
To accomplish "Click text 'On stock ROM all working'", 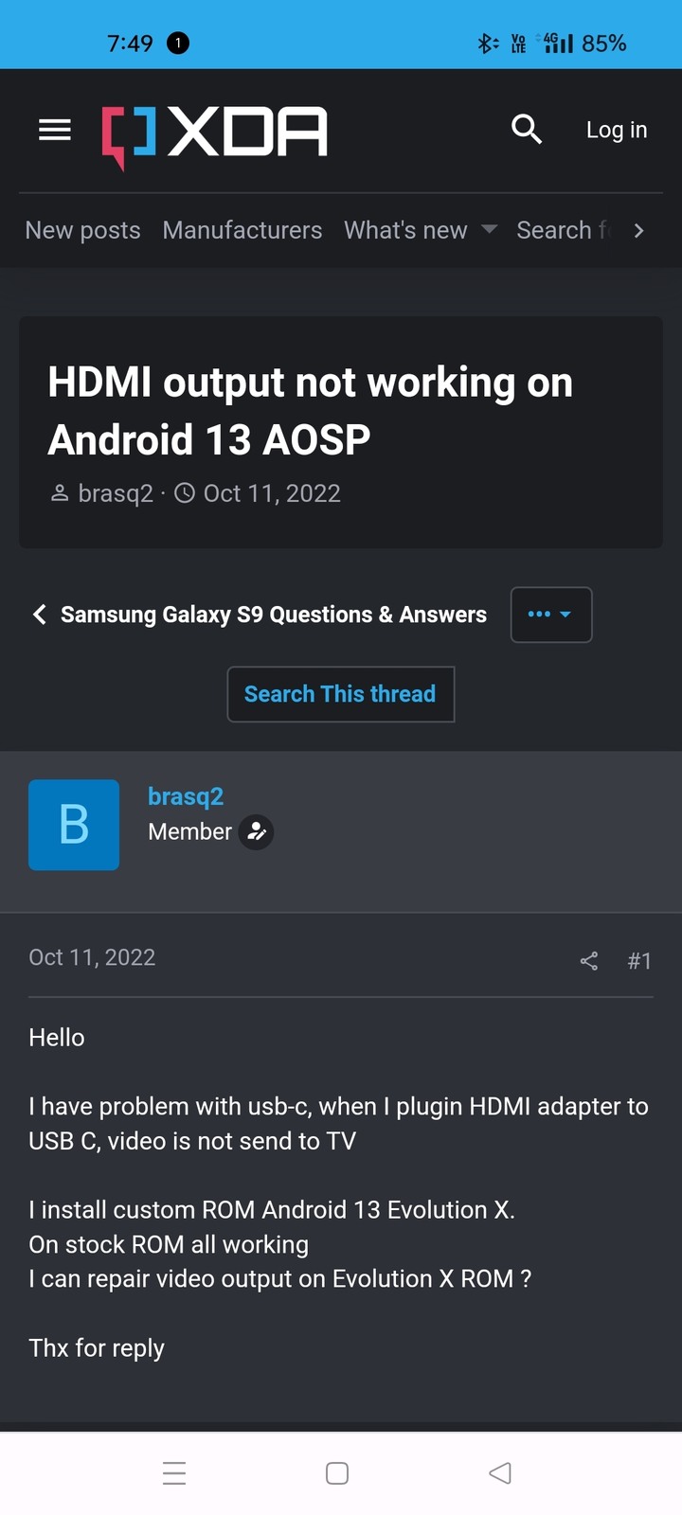I will tap(169, 1244).
